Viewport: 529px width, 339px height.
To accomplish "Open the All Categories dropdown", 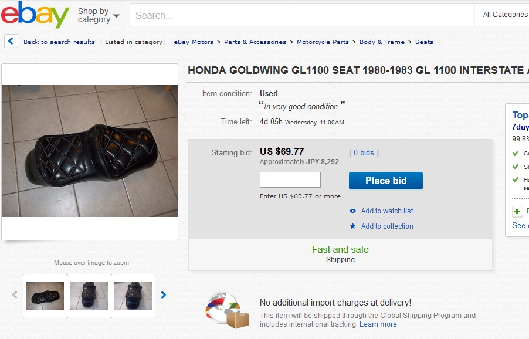I will [x=504, y=15].
